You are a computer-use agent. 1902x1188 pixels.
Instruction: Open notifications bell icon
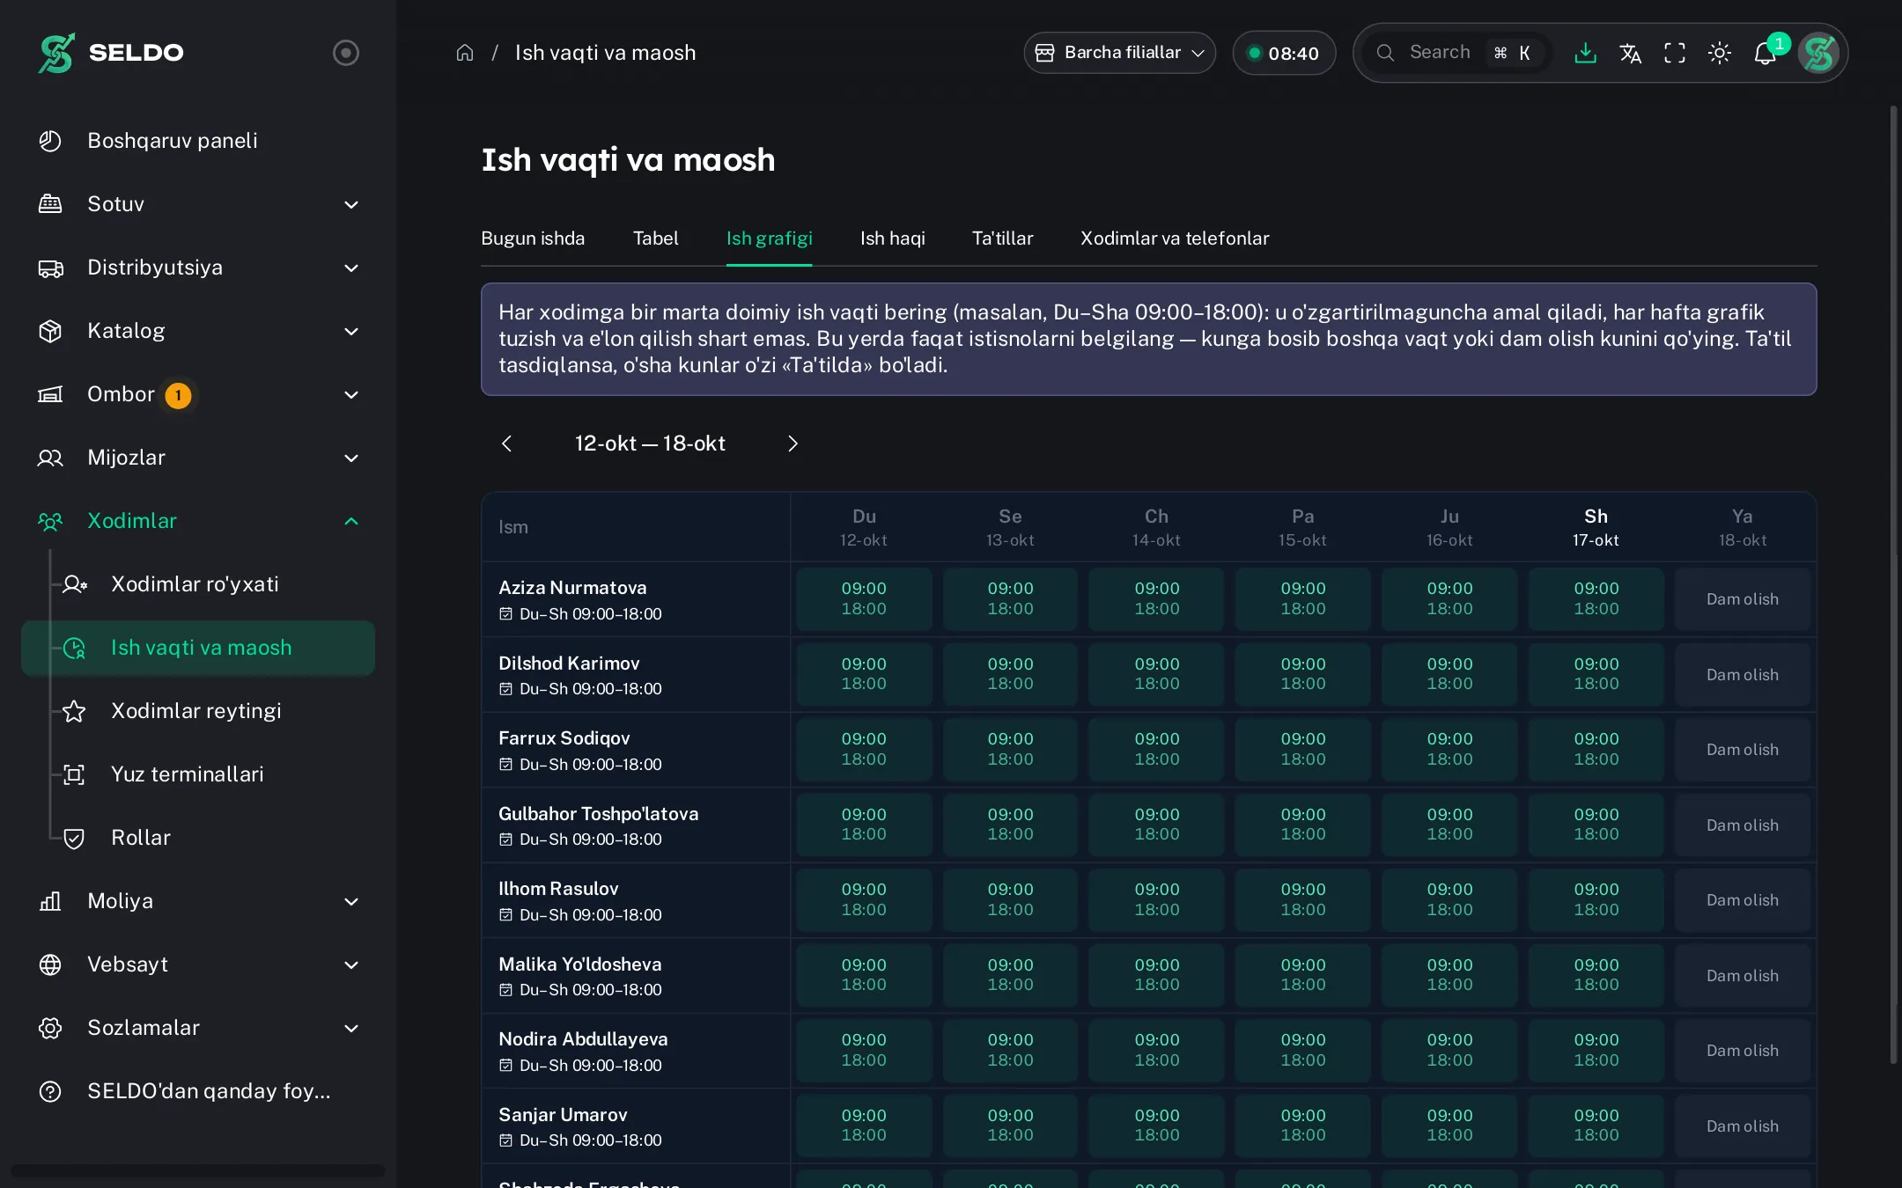coord(1765,53)
